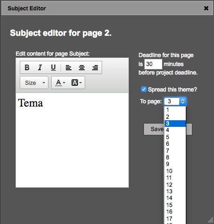Screen dimensions: 214x224
Task: Close the Subject Editor dialog
Action: coord(206,8)
